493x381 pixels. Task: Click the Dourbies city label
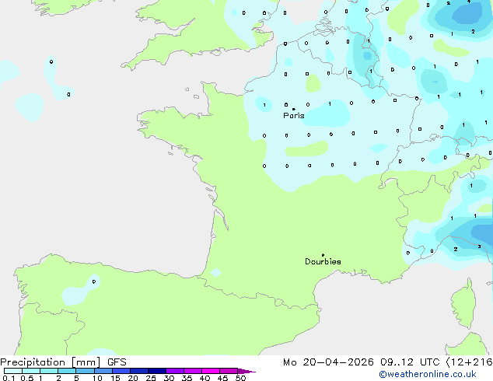323,261
